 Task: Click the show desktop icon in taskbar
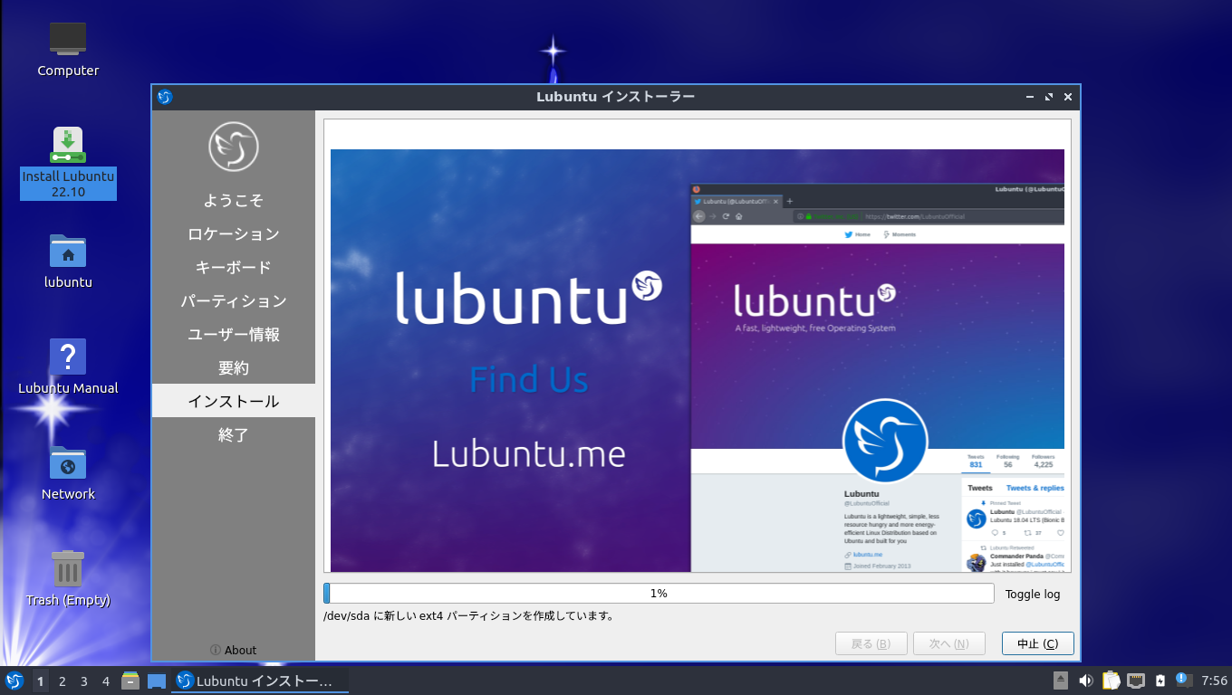[x=157, y=681]
